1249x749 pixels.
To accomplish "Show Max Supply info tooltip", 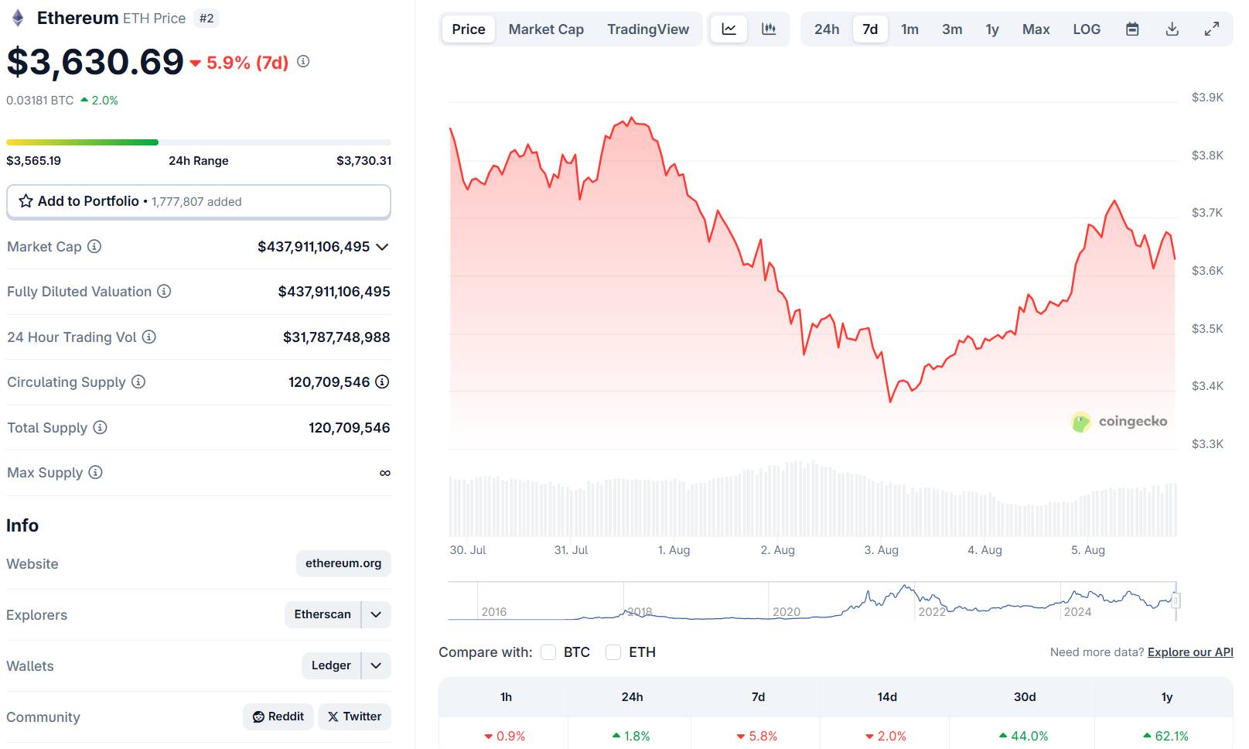I will [x=95, y=472].
